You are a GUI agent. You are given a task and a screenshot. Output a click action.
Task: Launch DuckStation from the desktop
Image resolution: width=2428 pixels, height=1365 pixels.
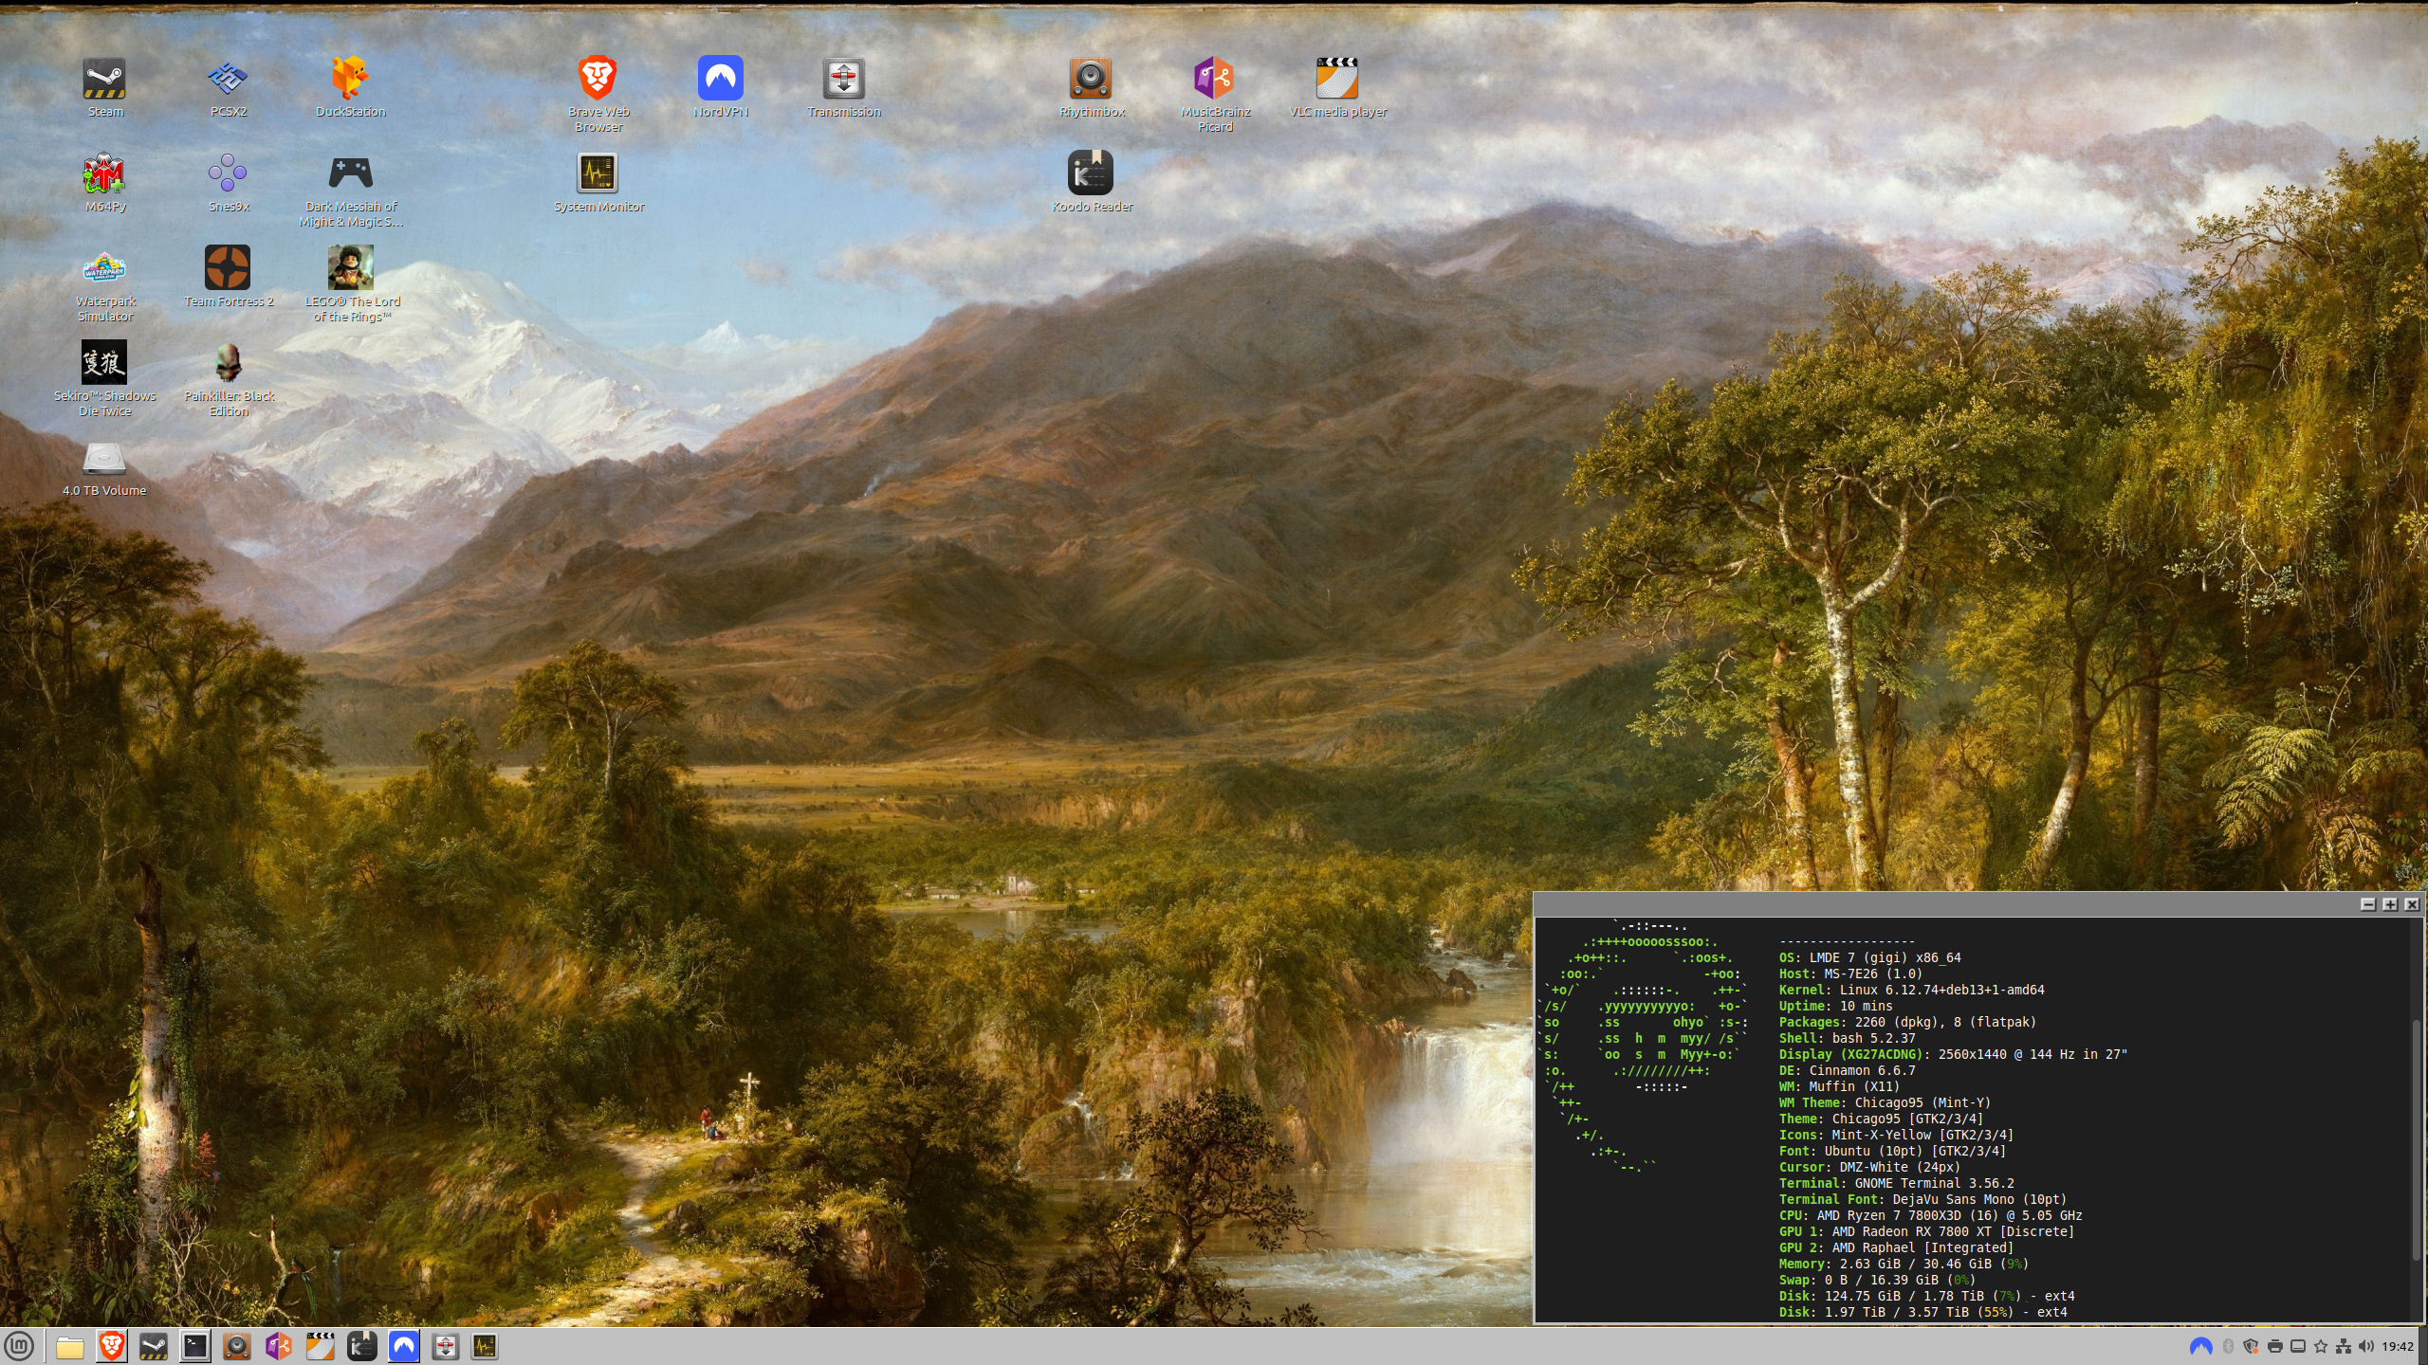[x=350, y=80]
